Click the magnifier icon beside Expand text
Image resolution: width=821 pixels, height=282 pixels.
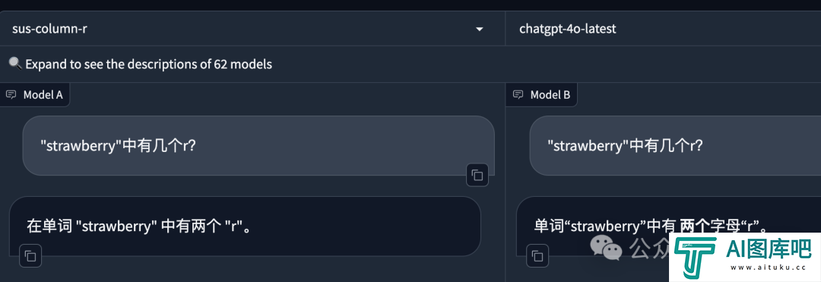pos(15,64)
